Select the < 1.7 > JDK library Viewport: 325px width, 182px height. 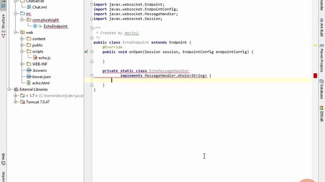coord(31,96)
